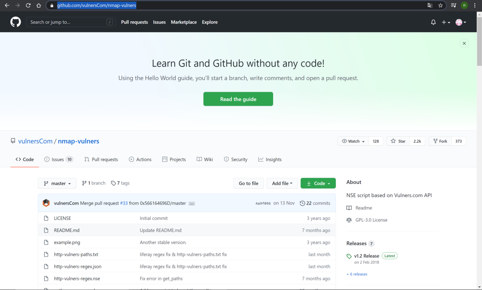This screenshot has height=290, width=482.
Task: Open Explore in top navigation
Action: (210, 22)
